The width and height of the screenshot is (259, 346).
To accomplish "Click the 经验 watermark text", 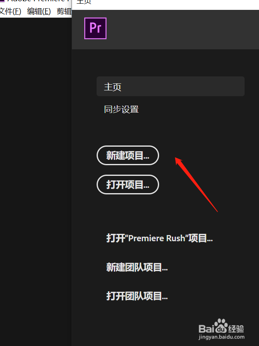I will pyautogui.click(x=236, y=329).
